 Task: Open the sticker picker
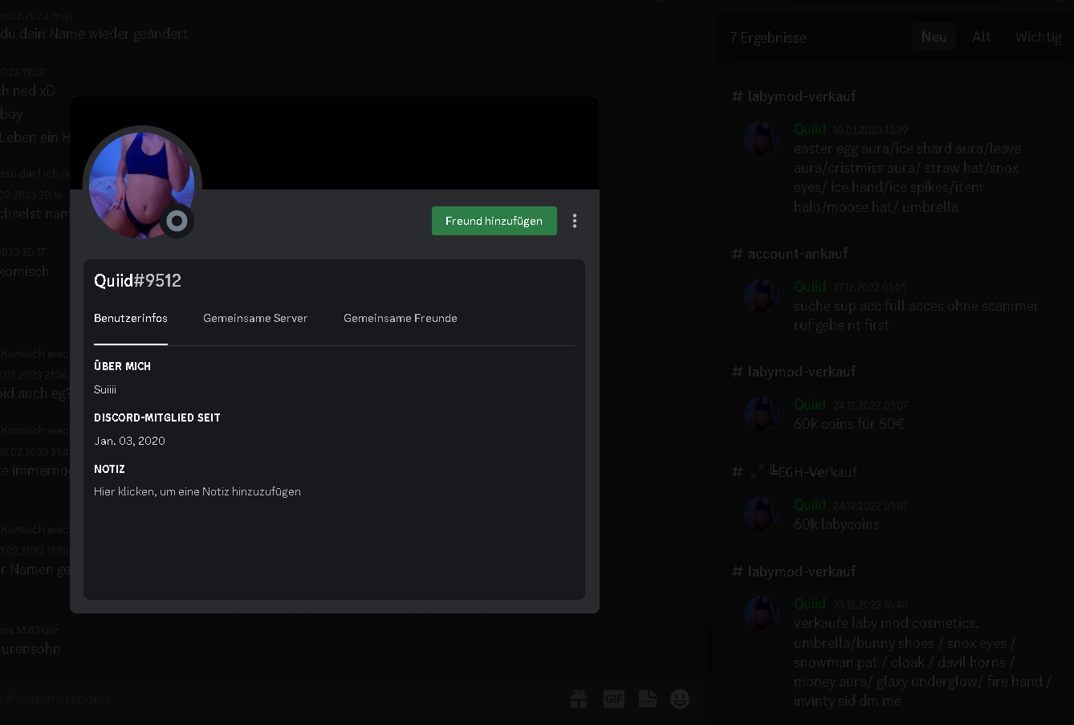coord(648,699)
